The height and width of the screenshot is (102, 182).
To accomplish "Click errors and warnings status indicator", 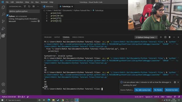I will pyautogui.click(x=21, y=97).
